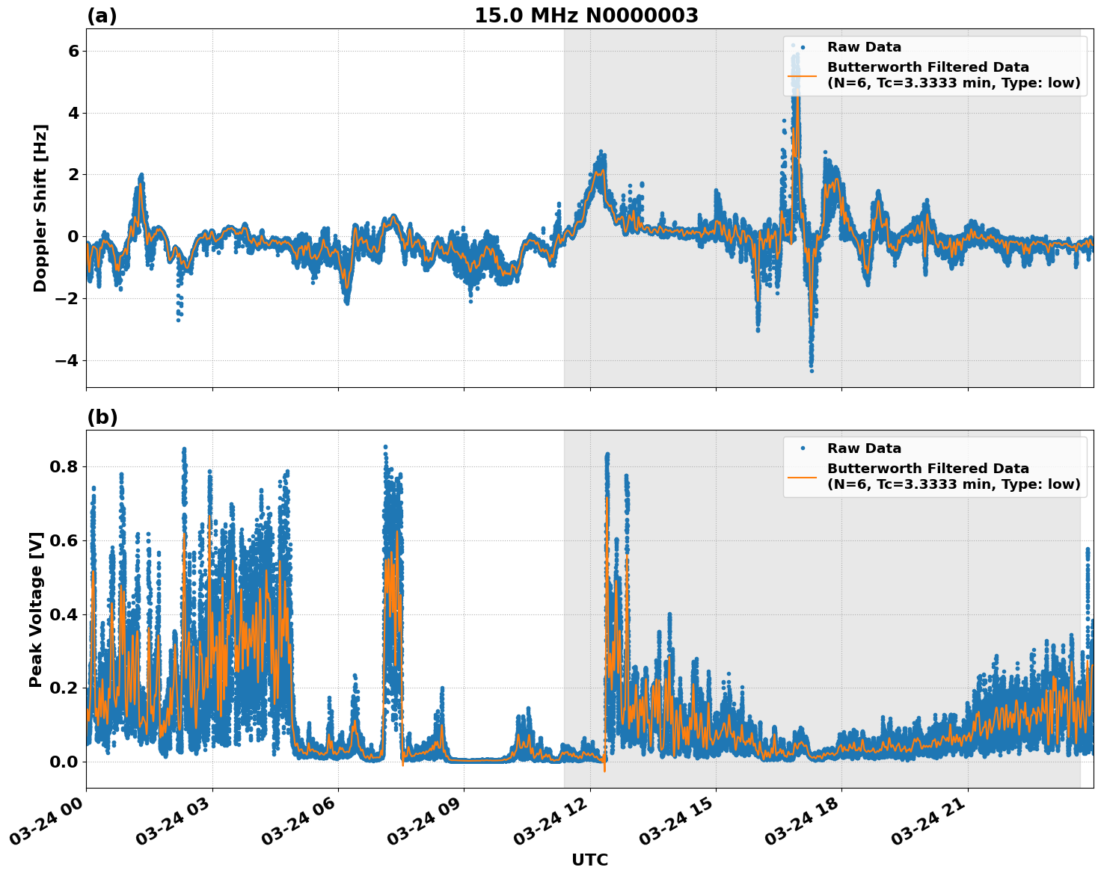Click the "UTC" x-axis label
1101x876 pixels.
click(589, 860)
